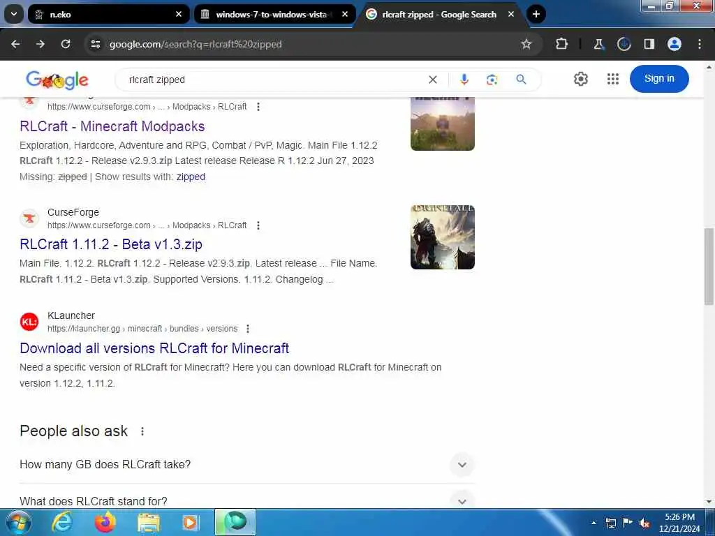Image resolution: width=715 pixels, height=536 pixels.
Task: Open People also ask options dots
Action: click(x=142, y=431)
